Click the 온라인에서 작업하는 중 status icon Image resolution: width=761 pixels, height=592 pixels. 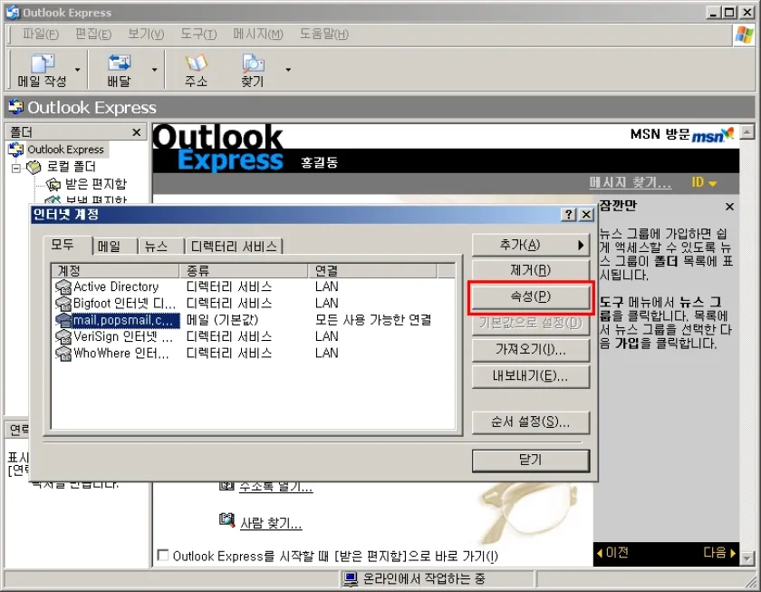(x=350, y=578)
